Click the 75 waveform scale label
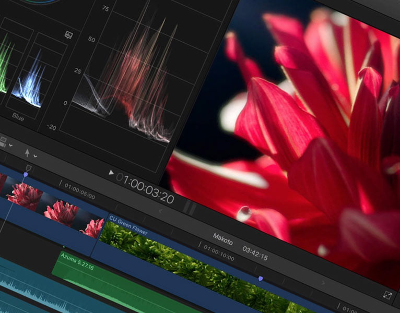 (105, 9)
